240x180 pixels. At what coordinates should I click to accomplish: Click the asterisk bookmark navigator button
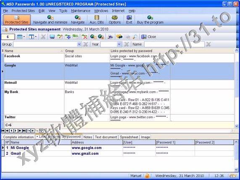[x=33, y=130]
